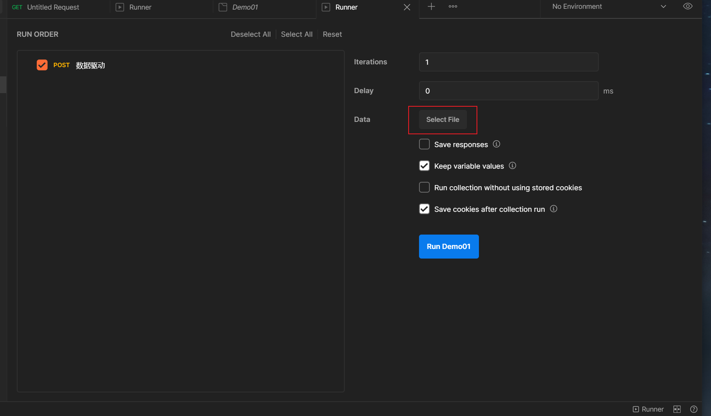Open the tab options ellipsis menu
The width and height of the screenshot is (711, 416).
(453, 6)
